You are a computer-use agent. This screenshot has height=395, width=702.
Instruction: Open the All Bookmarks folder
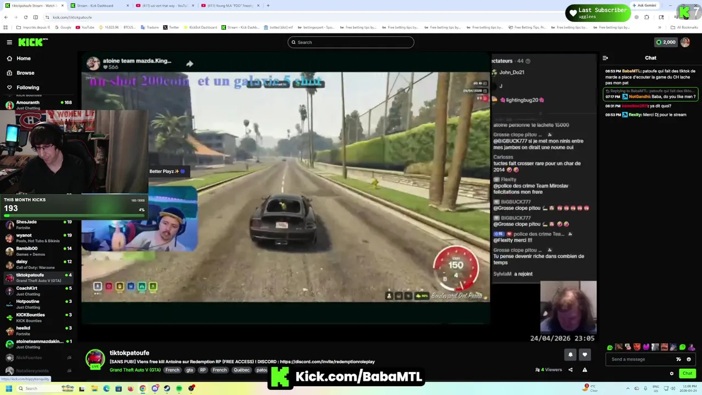coord(685,27)
